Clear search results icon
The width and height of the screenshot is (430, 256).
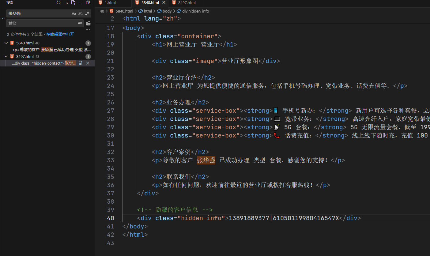[x=66, y=2]
